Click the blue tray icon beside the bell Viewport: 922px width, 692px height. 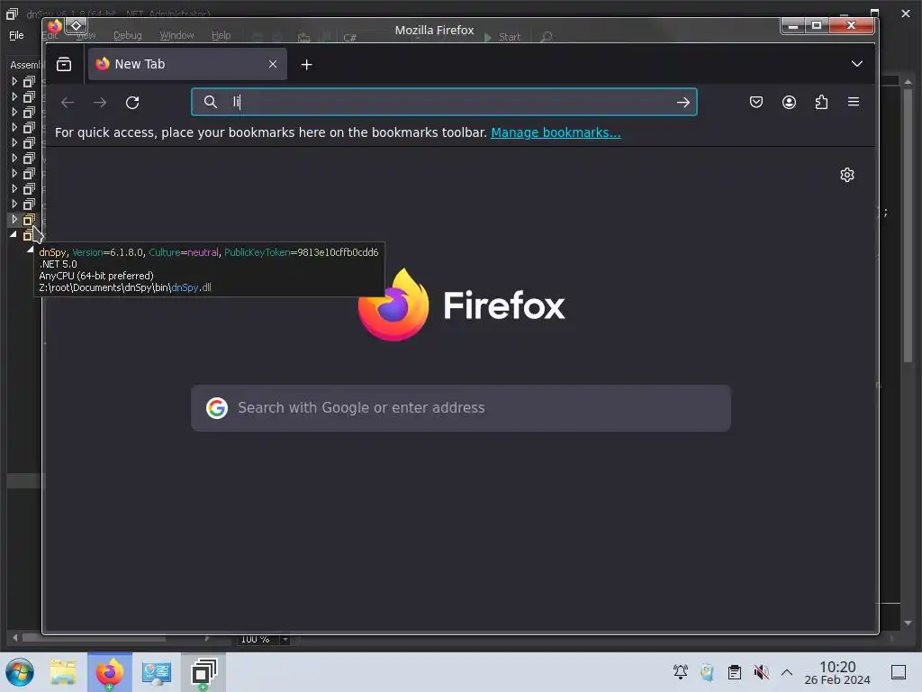pos(707,671)
